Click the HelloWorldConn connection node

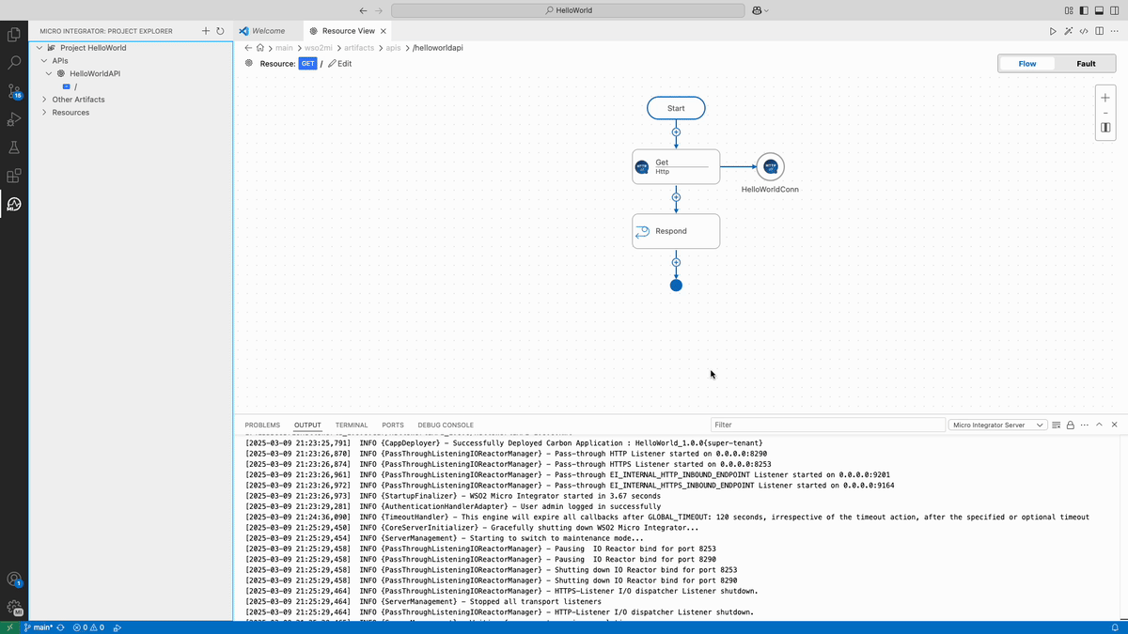770,166
